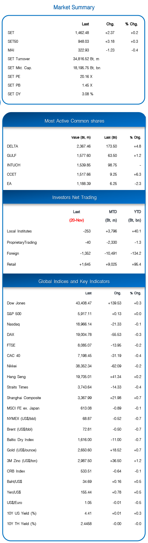Click the Retail investors row label
The width and height of the screenshot is (148, 543).
(x=11, y=264)
